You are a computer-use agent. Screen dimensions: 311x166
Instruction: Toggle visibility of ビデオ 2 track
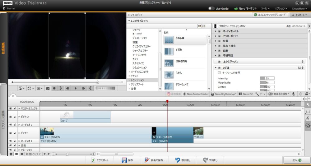coord(11,117)
